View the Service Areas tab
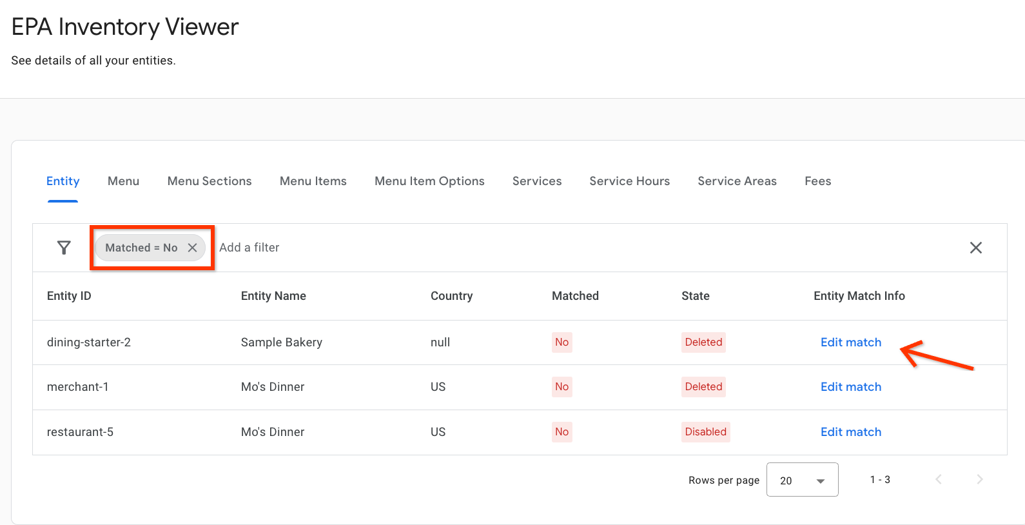The image size is (1025, 525). pos(737,181)
